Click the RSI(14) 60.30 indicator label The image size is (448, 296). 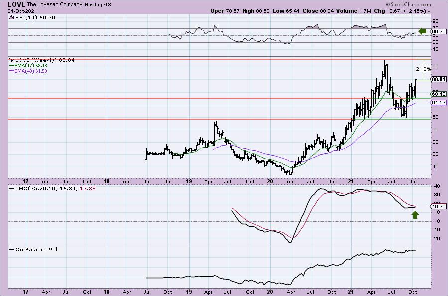point(34,18)
